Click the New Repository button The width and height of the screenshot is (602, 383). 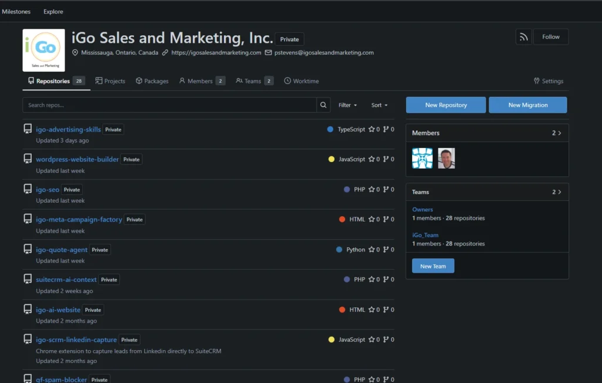(446, 105)
